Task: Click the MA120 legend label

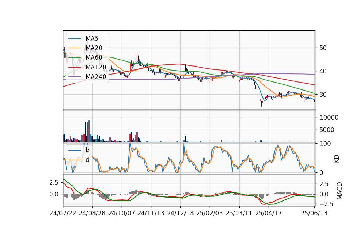Action: click(x=96, y=67)
